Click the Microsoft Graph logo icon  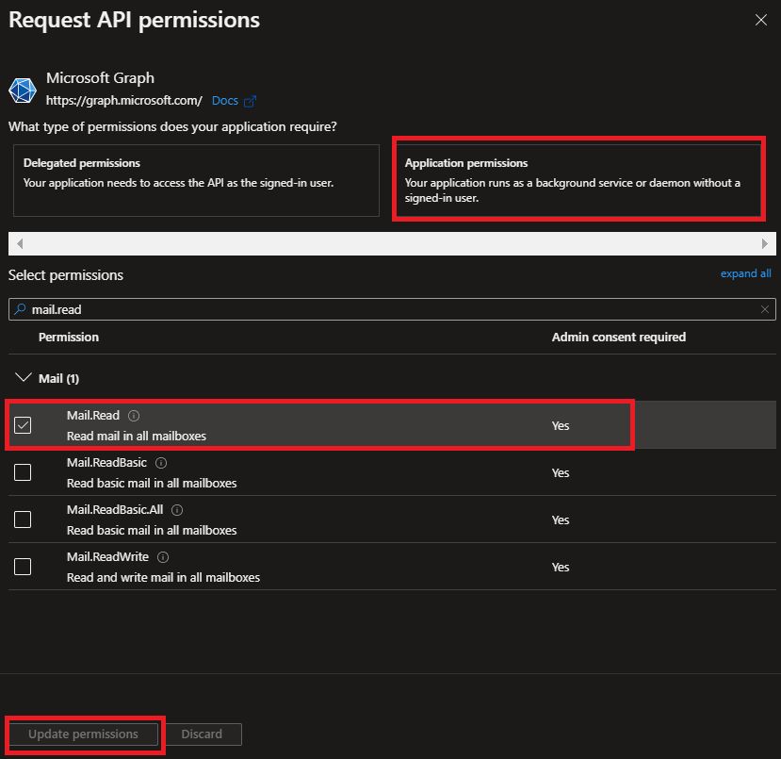23,91
